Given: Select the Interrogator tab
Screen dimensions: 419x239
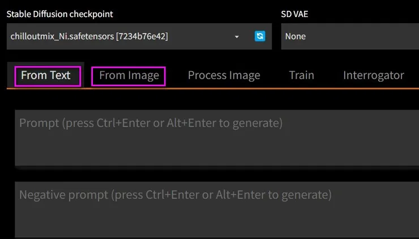Looking at the screenshot, I should (373, 75).
